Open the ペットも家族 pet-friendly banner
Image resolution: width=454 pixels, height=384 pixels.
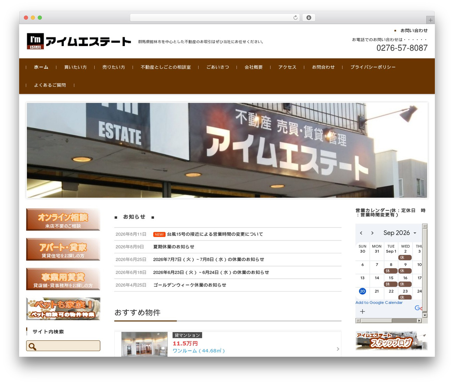(x=63, y=309)
